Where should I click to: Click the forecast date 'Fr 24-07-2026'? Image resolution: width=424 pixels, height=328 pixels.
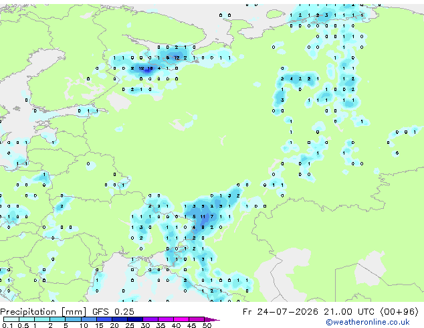tap(280, 311)
